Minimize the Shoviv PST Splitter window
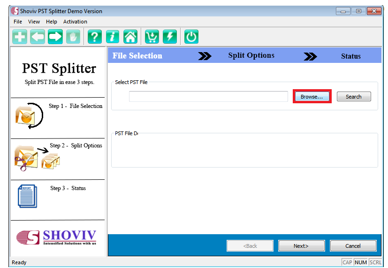This screenshot has height=268, width=388. (343, 11)
